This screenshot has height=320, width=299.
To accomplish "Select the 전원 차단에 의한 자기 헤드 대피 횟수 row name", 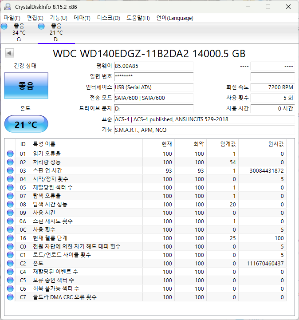I will (x=77, y=246).
